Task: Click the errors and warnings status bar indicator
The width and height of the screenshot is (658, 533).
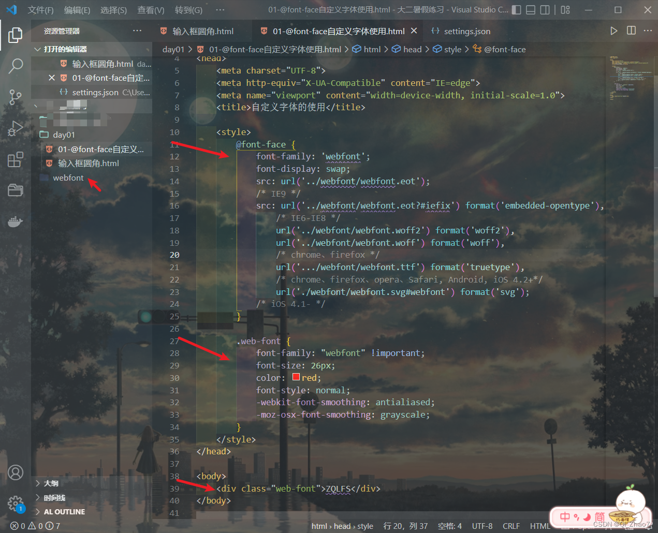Action: pyautogui.click(x=35, y=526)
